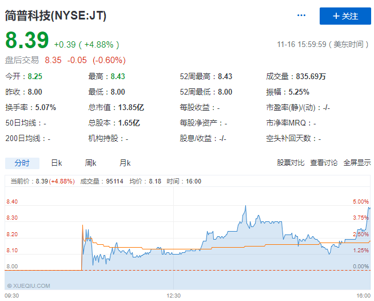Click the 最低 value 8.00
This screenshot has height=301, width=374.
click(x=118, y=92)
